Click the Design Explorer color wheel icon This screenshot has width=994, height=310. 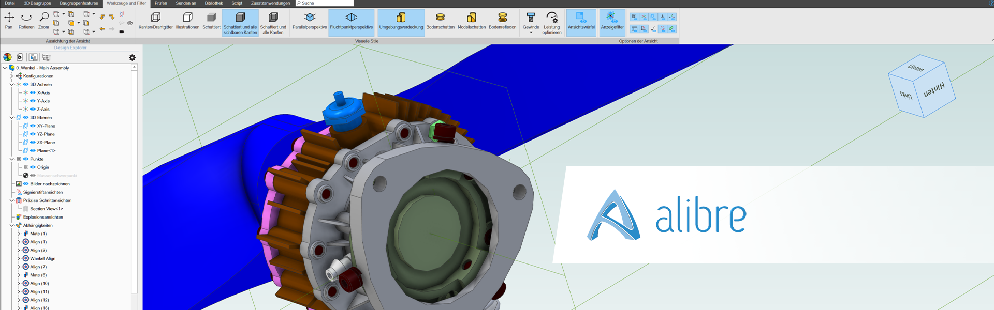tap(7, 57)
